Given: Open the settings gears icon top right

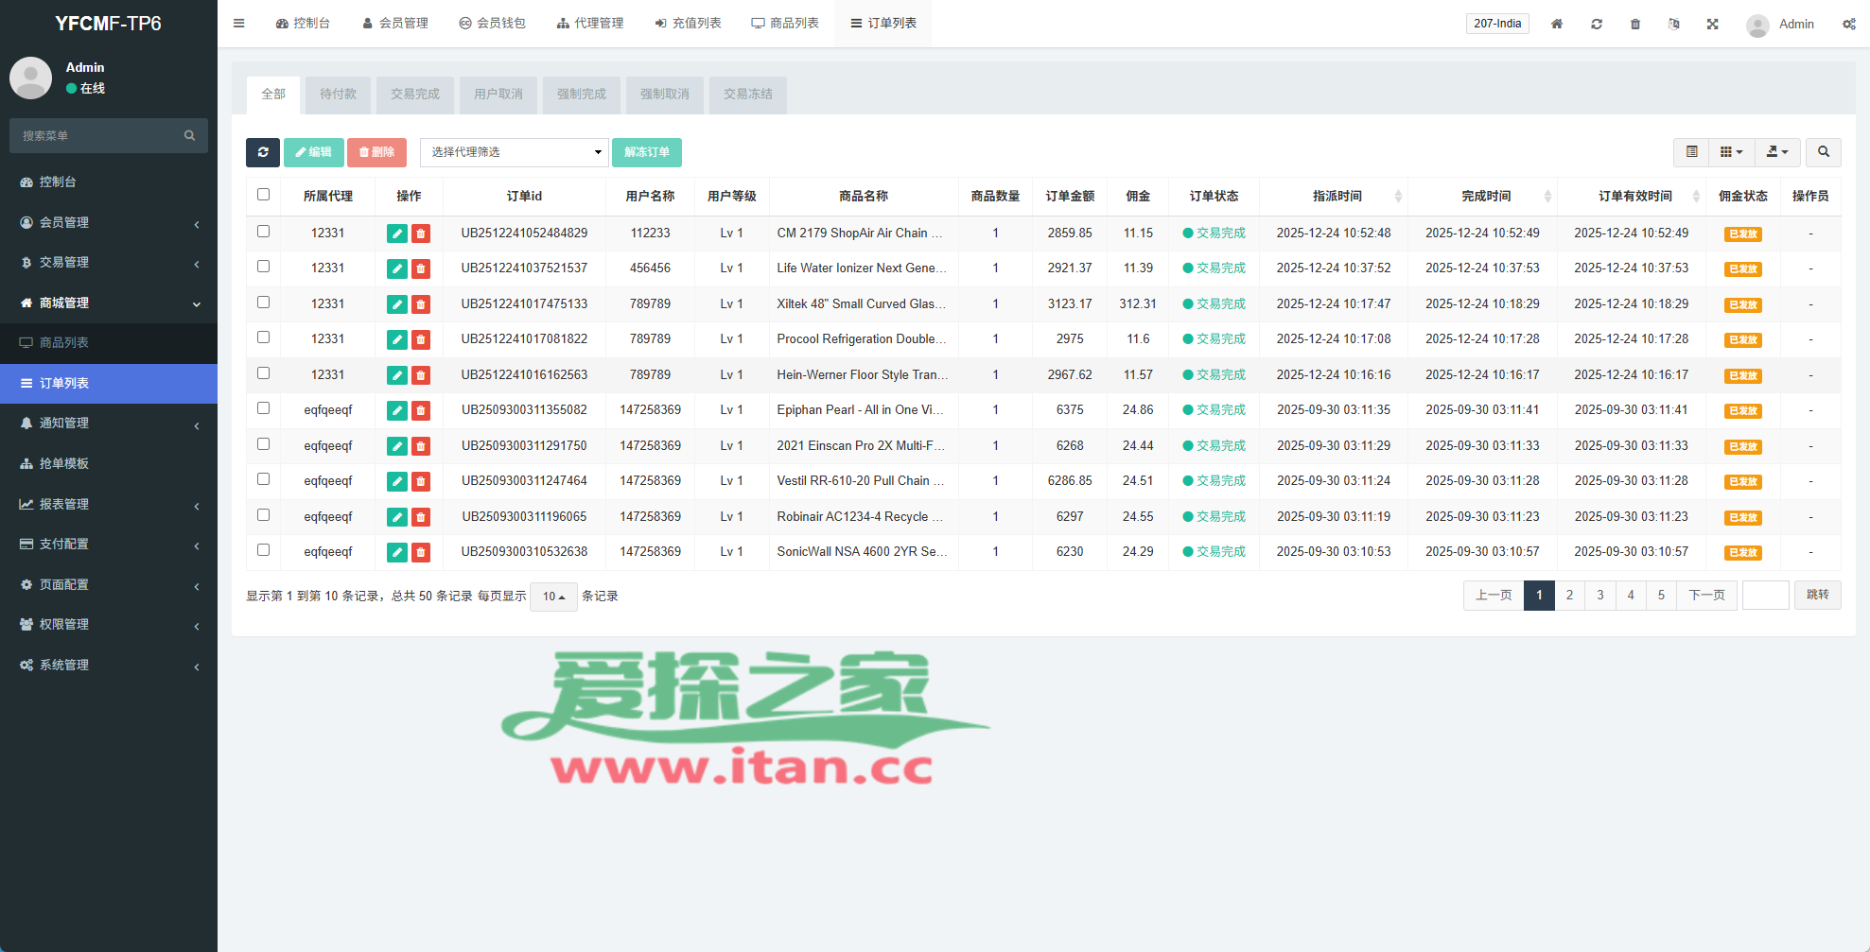Looking at the screenshot, I should [1848, 24].
